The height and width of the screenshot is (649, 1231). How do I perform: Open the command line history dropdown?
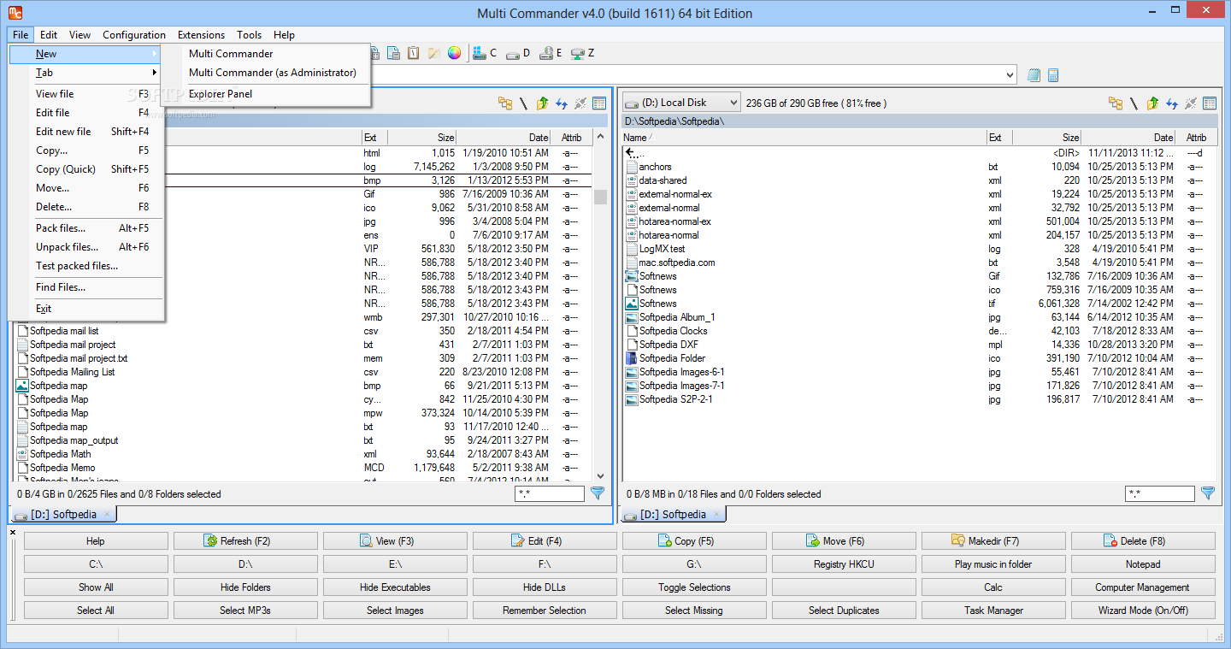1010,75
